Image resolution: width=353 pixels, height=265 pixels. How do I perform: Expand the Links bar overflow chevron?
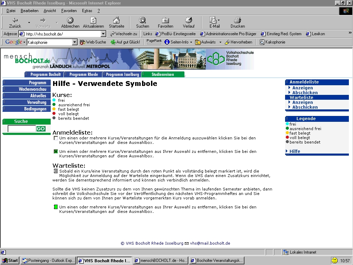(x=350, y=33)
